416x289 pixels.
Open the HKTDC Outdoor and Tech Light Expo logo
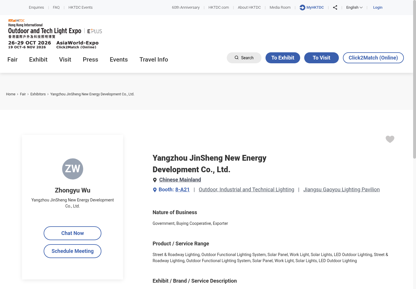(55, 34)
